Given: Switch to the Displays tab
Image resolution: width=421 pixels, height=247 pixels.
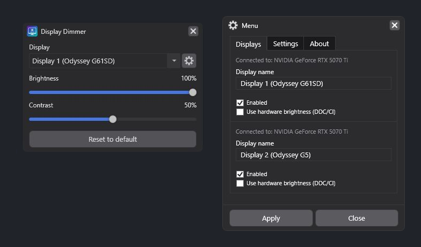Looking at the screenshot, I should coord(248,44).
